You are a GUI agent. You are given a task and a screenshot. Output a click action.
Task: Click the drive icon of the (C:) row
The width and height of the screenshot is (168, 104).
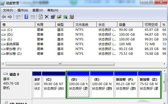(3, 30)
